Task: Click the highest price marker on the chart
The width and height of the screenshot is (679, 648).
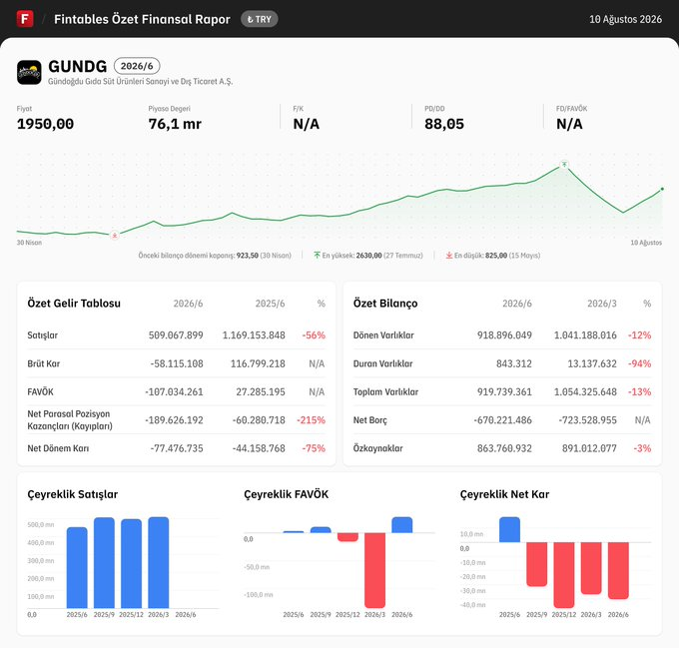Action: pyautogui.click(x=564, y=164)
